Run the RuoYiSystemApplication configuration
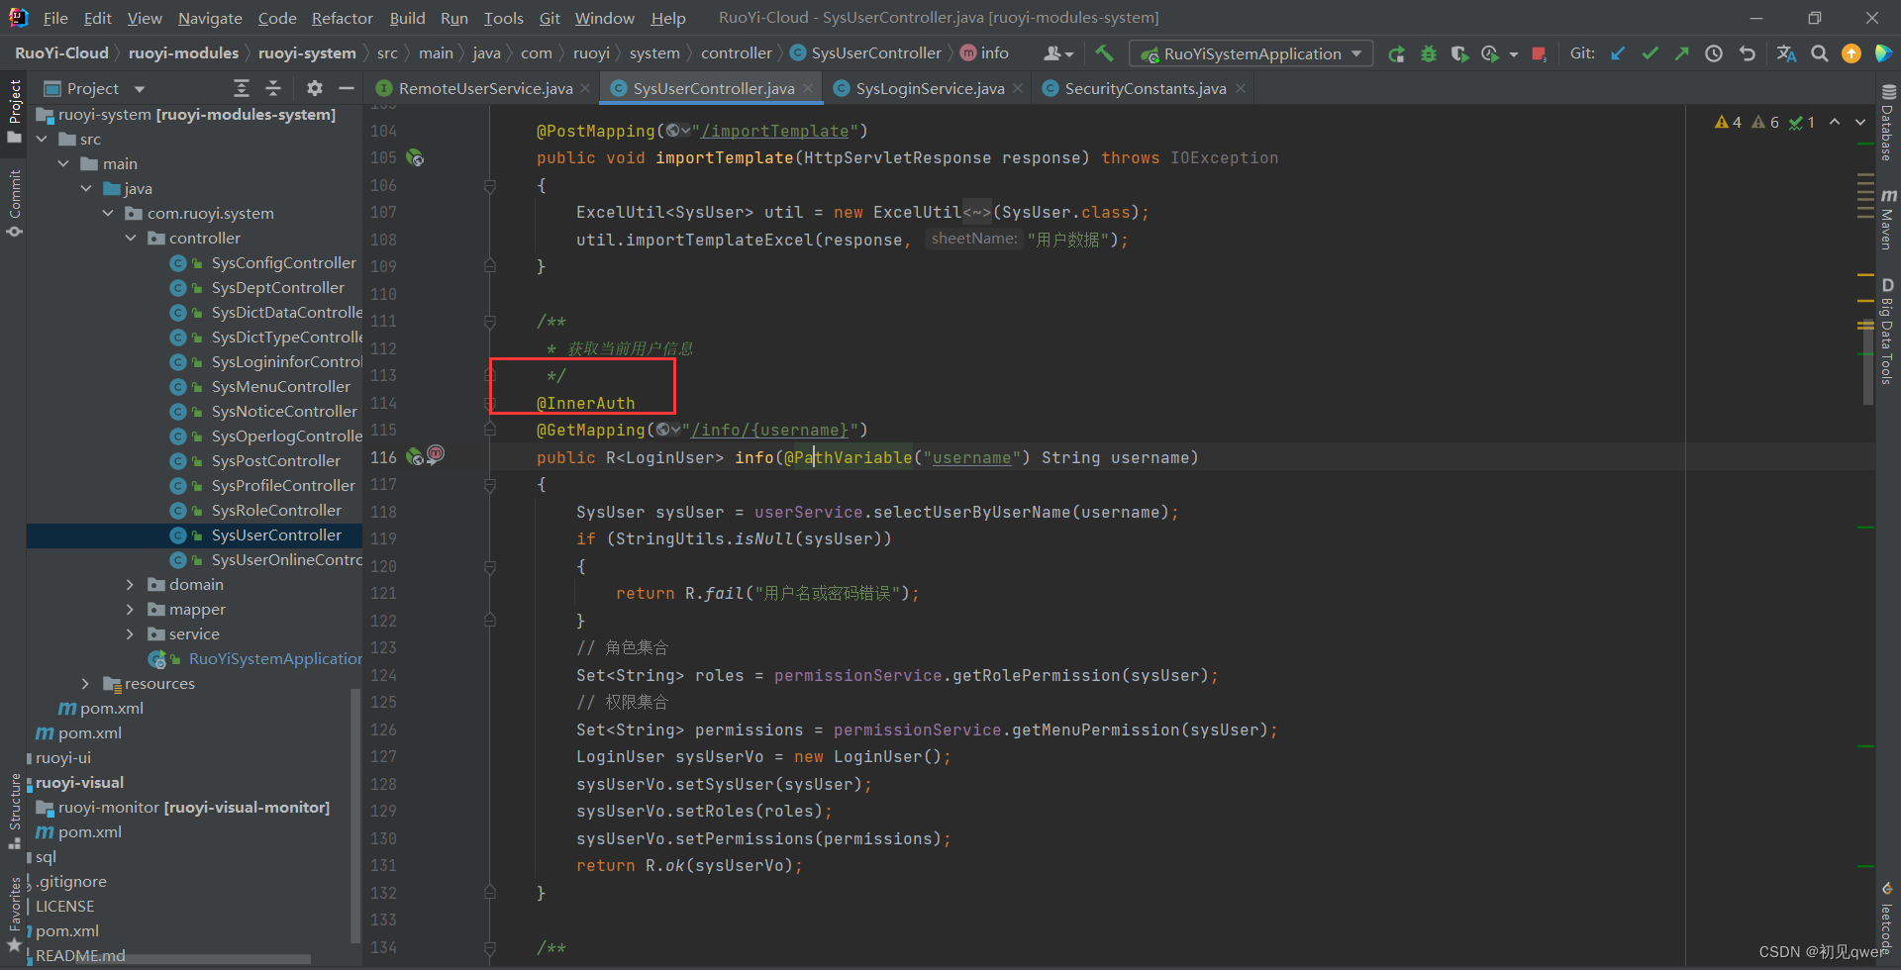This screenshot has width=1901, height=970. point(1396,53)
